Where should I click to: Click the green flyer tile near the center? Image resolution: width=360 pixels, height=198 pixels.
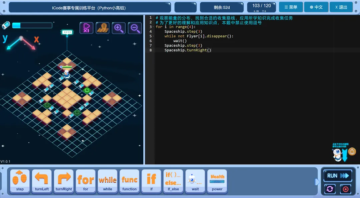point(87,90)
